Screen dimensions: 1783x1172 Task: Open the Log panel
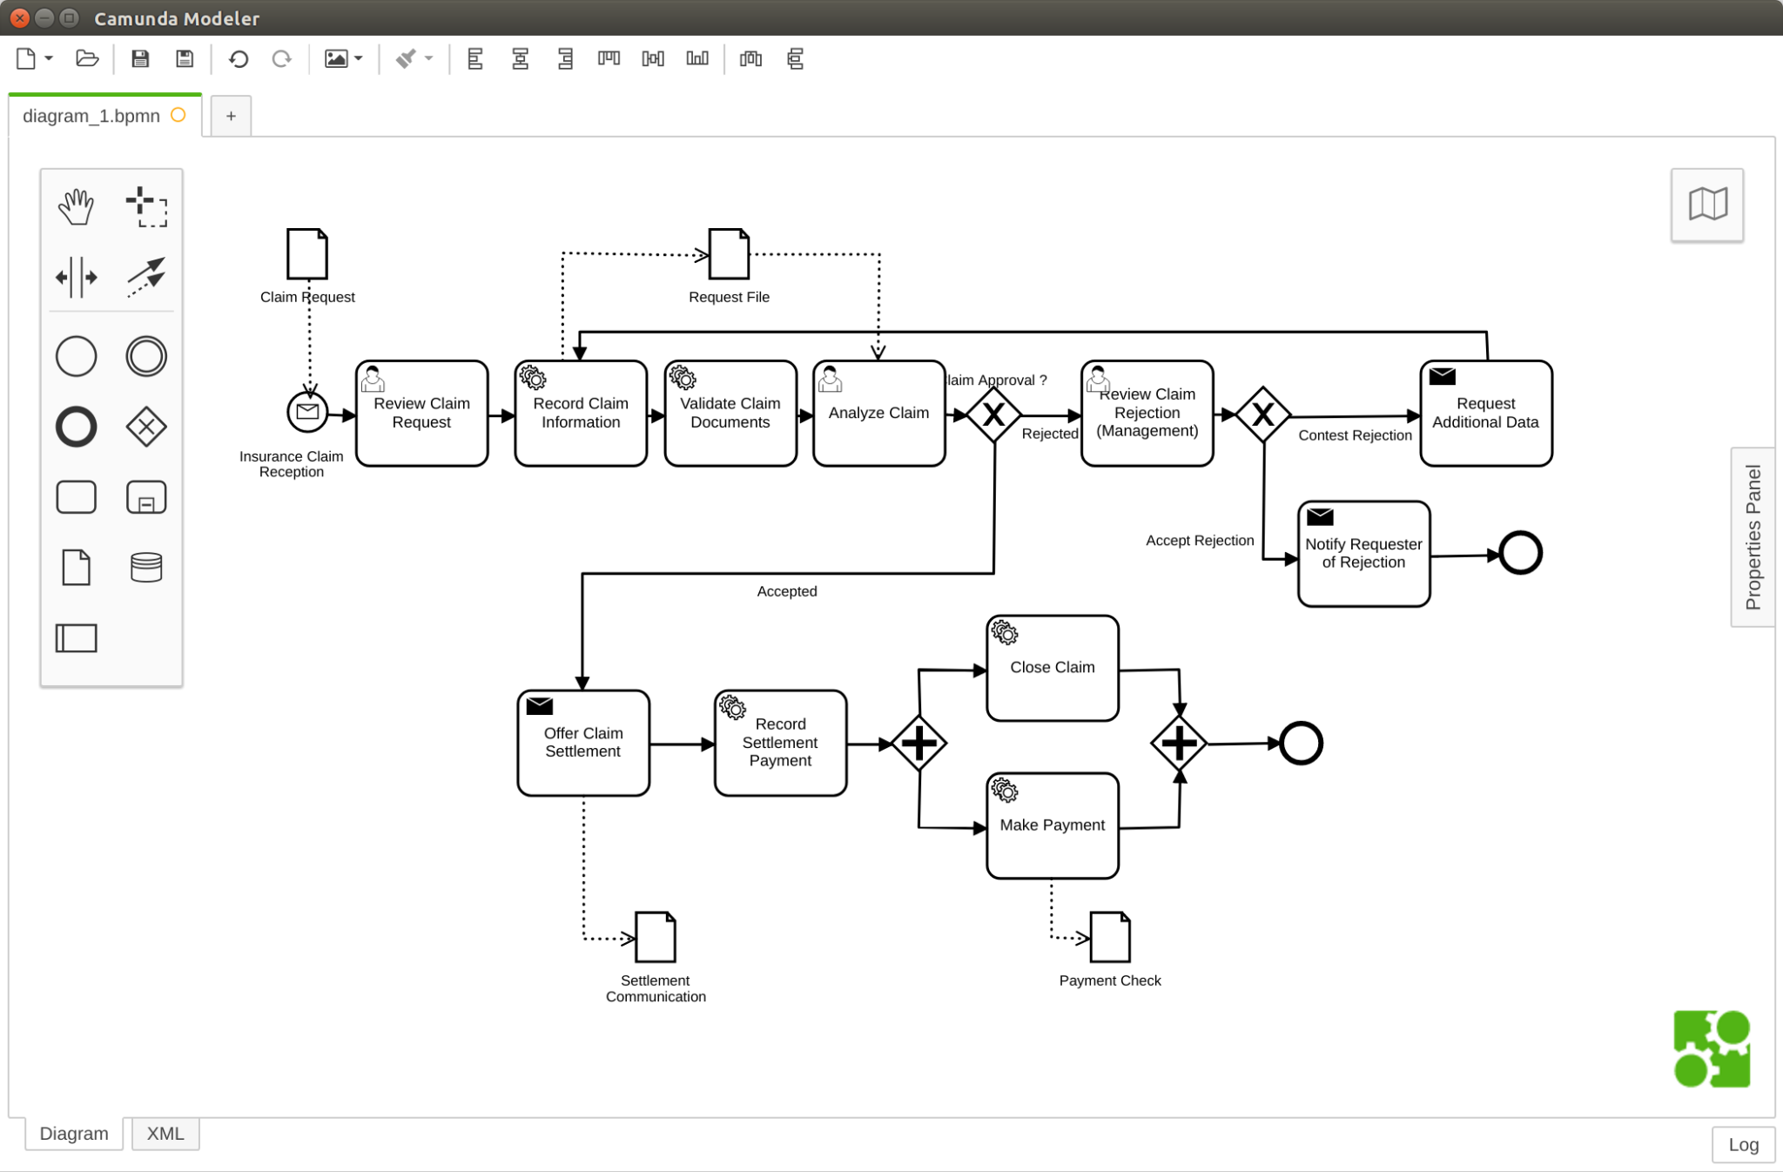[x=1744, y=1144]
